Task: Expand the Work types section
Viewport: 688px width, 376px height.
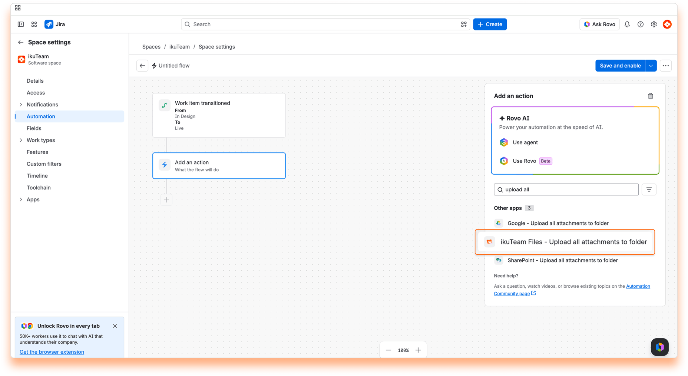Action: click(21, 140)
